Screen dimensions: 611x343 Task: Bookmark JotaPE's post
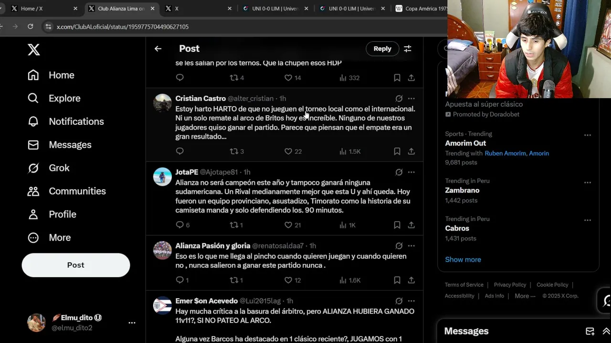tap(397, 225)
